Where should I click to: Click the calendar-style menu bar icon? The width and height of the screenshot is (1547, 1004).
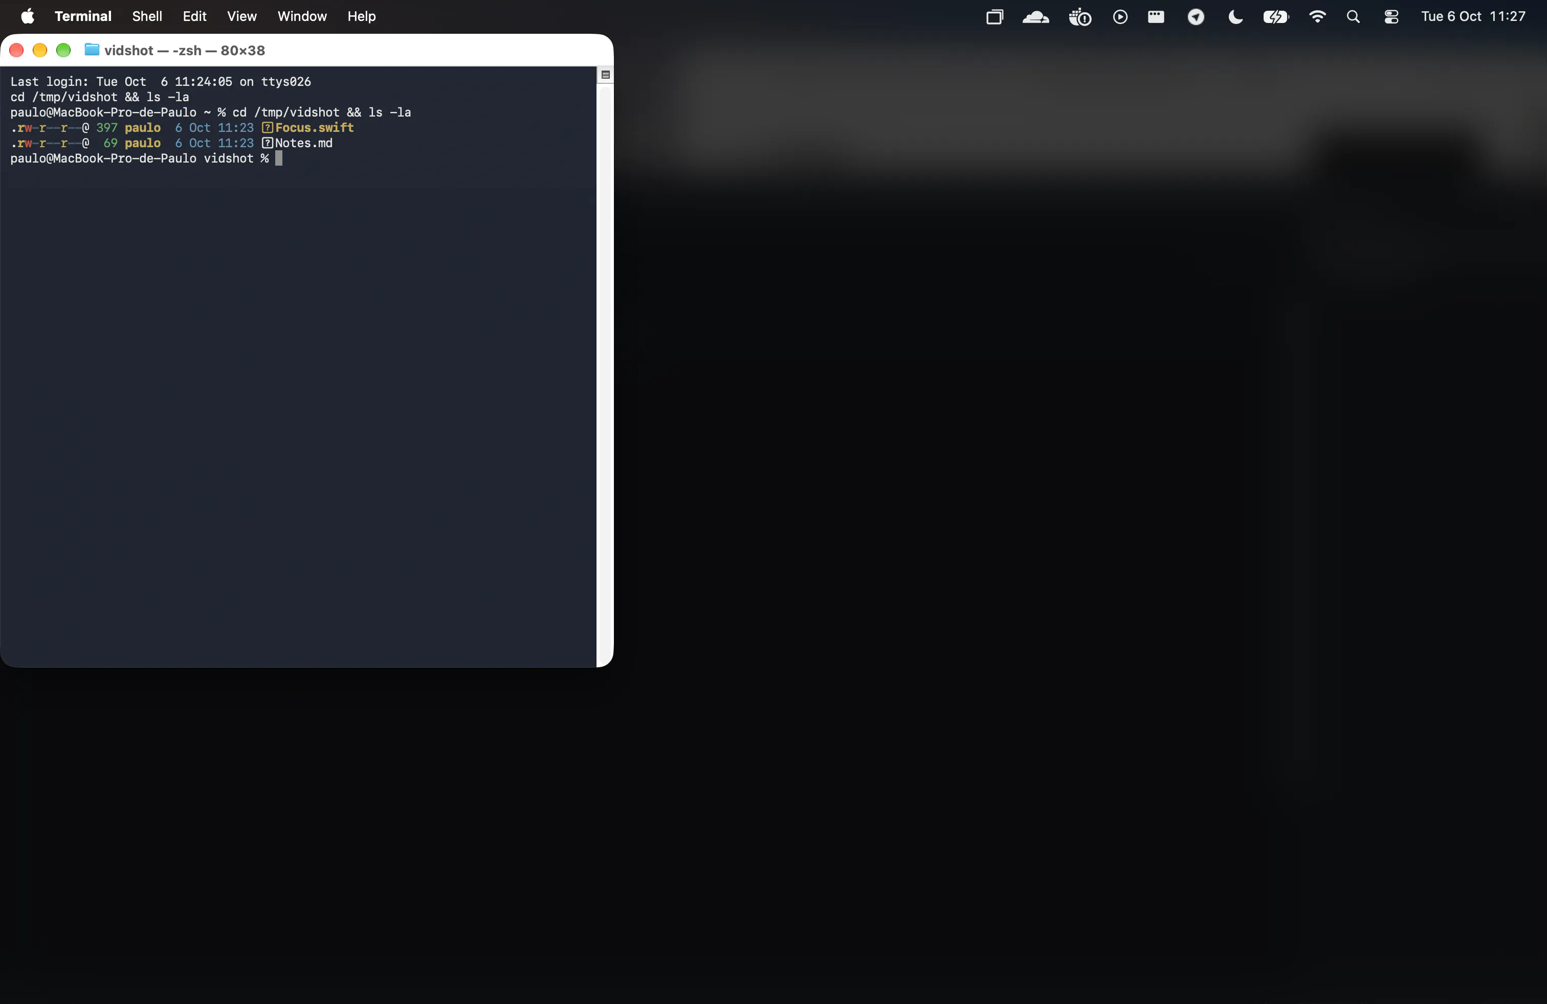(1156, 17)
